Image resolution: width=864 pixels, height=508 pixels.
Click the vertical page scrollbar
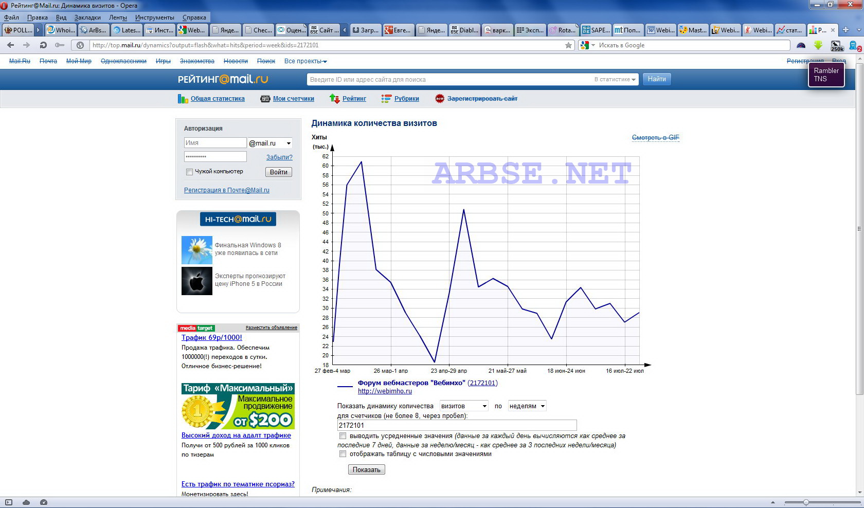click(859, 229)
